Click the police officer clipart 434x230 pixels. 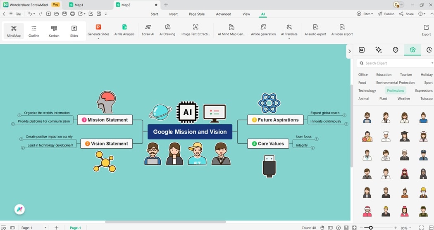(x=423, y=155)
